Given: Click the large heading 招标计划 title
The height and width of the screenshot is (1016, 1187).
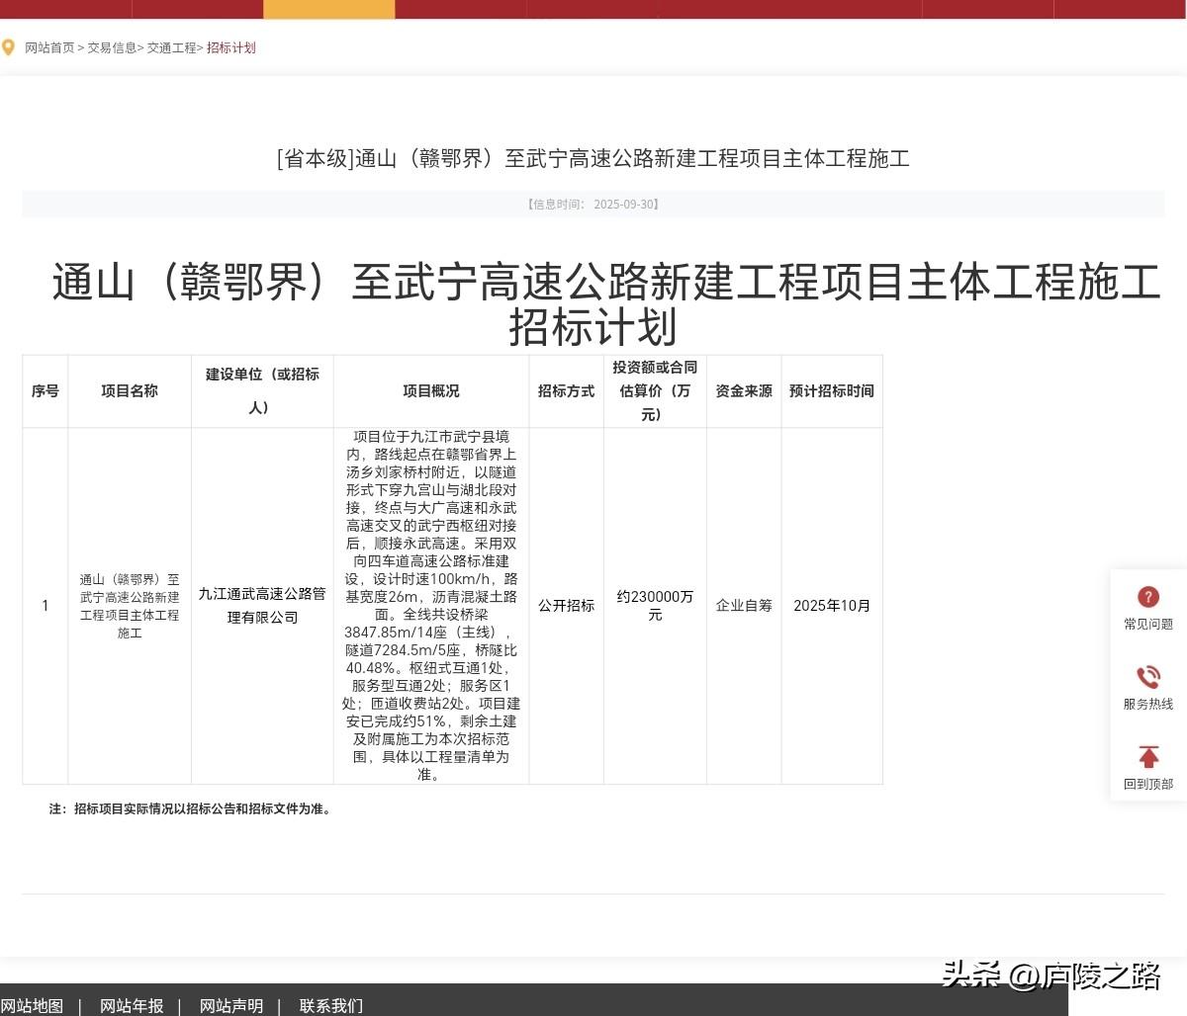Looking at the screenshot, I should click(x=605, y=304).
